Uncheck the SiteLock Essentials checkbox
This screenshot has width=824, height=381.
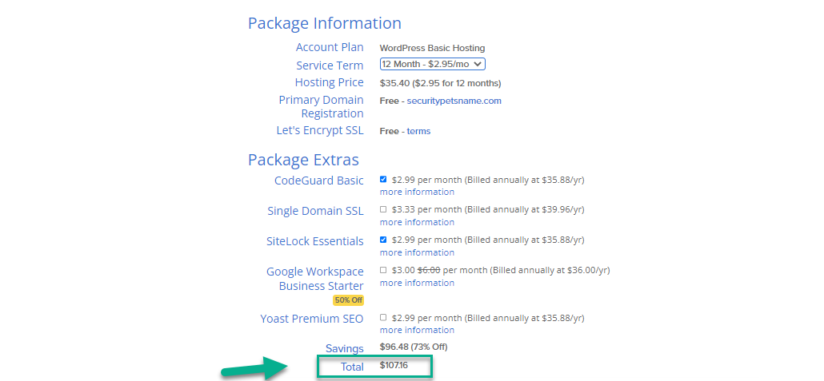pyautogui.click(x=383, y=240)
